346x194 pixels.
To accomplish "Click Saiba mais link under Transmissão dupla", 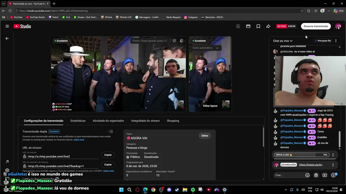I will pos(79,140).
